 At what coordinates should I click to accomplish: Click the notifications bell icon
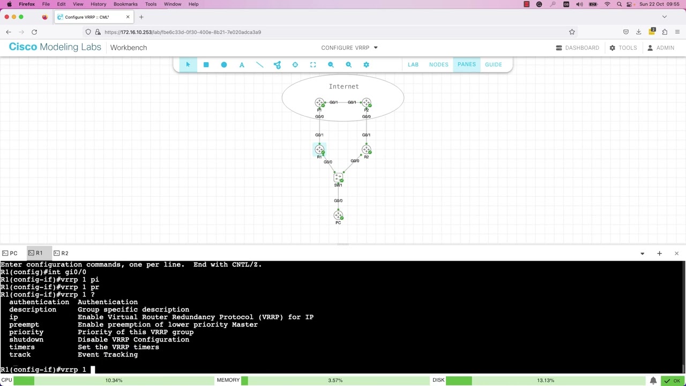click(x=653, y=381)
